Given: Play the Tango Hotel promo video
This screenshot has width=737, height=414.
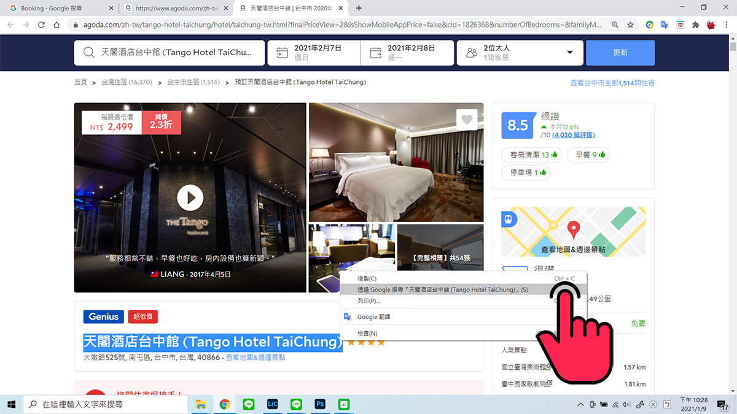Looking at the screenshot, I should [190, 198].
